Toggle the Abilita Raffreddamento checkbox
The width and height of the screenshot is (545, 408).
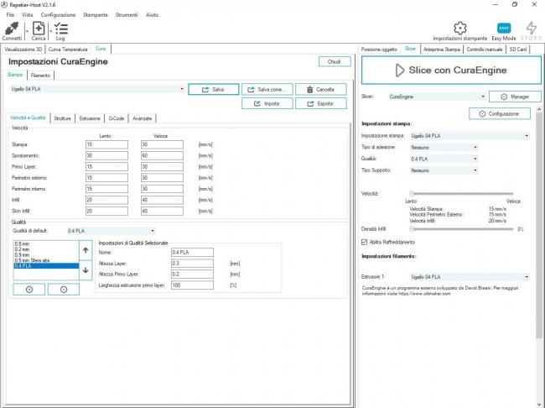coord(364,242)
